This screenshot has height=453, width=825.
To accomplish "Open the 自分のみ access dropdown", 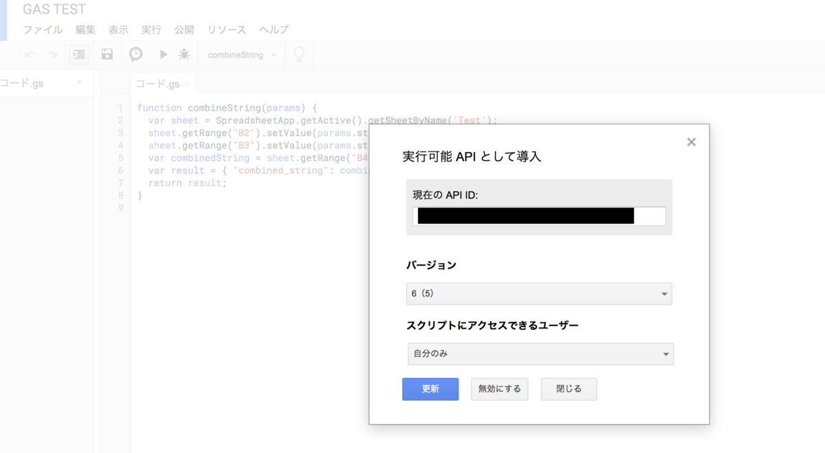I will click(x=540, y=354).
